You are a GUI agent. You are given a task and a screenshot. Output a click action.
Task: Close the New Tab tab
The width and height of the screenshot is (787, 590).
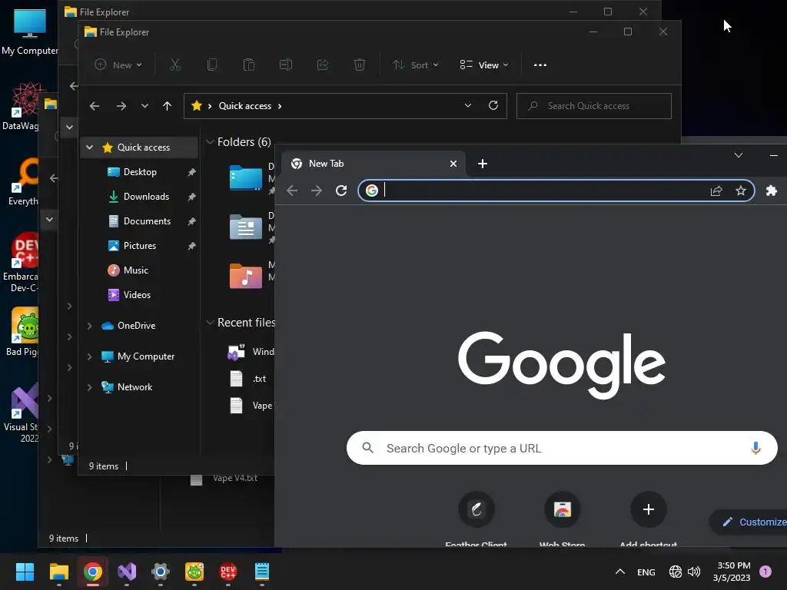[x=453, y=164]
